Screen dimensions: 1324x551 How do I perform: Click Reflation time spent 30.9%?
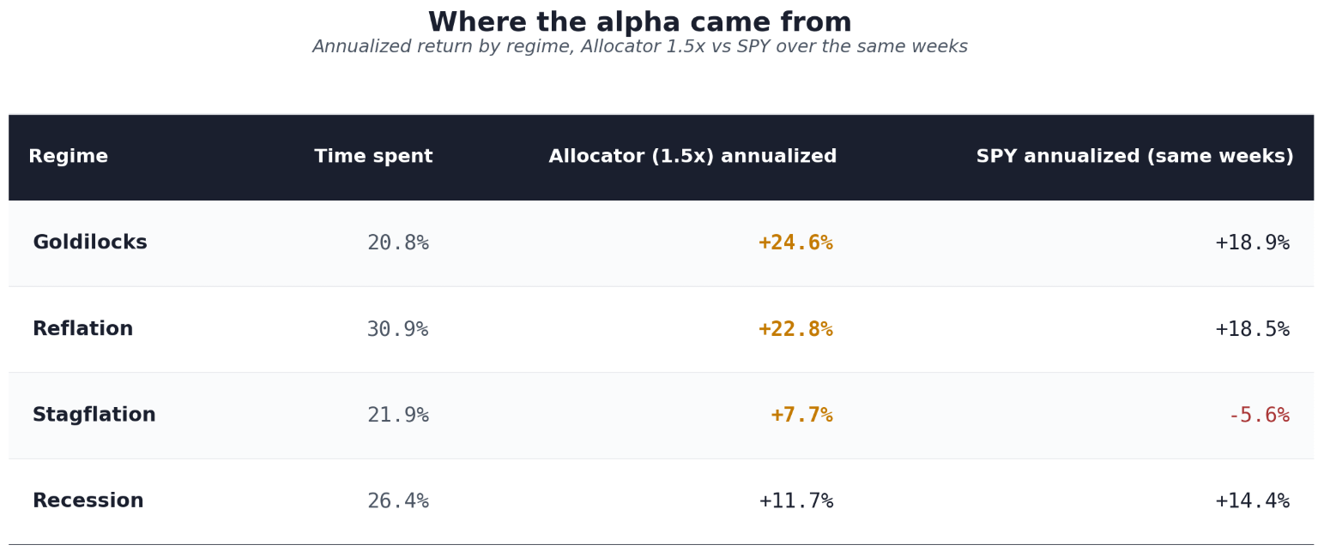click(398, 330)
